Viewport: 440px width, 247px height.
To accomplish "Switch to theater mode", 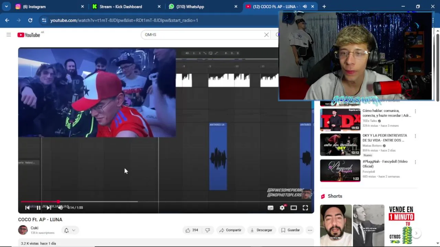I will pos(294,208).
